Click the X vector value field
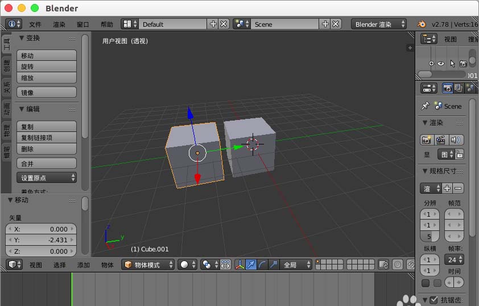479x306 pixels. (x=41, y=229)
